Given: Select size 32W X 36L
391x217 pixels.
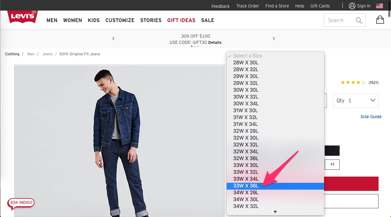Looking at the screenshot, I should point(275,158).
